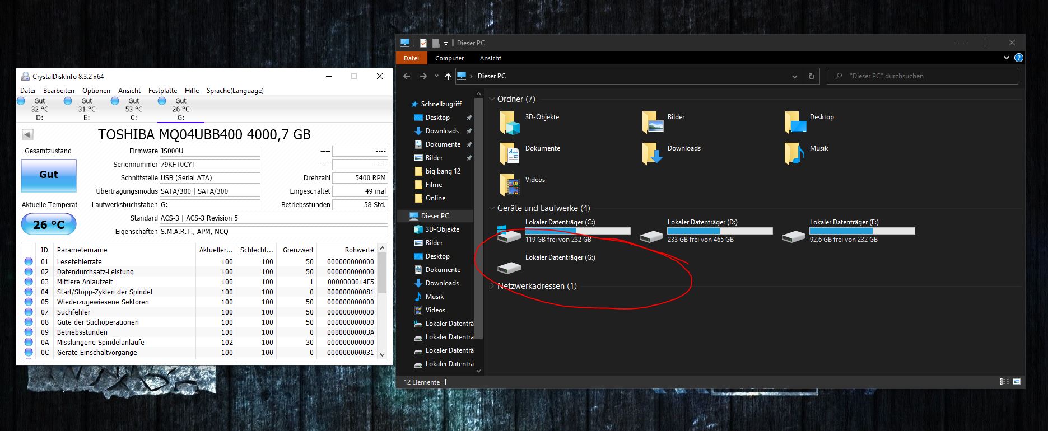
Task: Click the Betriebsstunden SMART attribute row
Action: pyautogui.click(x=200, y=332)
